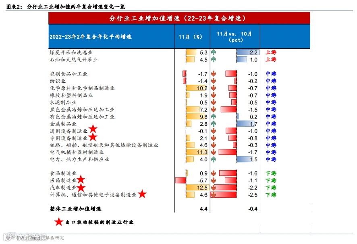Click the legend red star before 出口拉动较强的制造业行业

coord(59,222)
